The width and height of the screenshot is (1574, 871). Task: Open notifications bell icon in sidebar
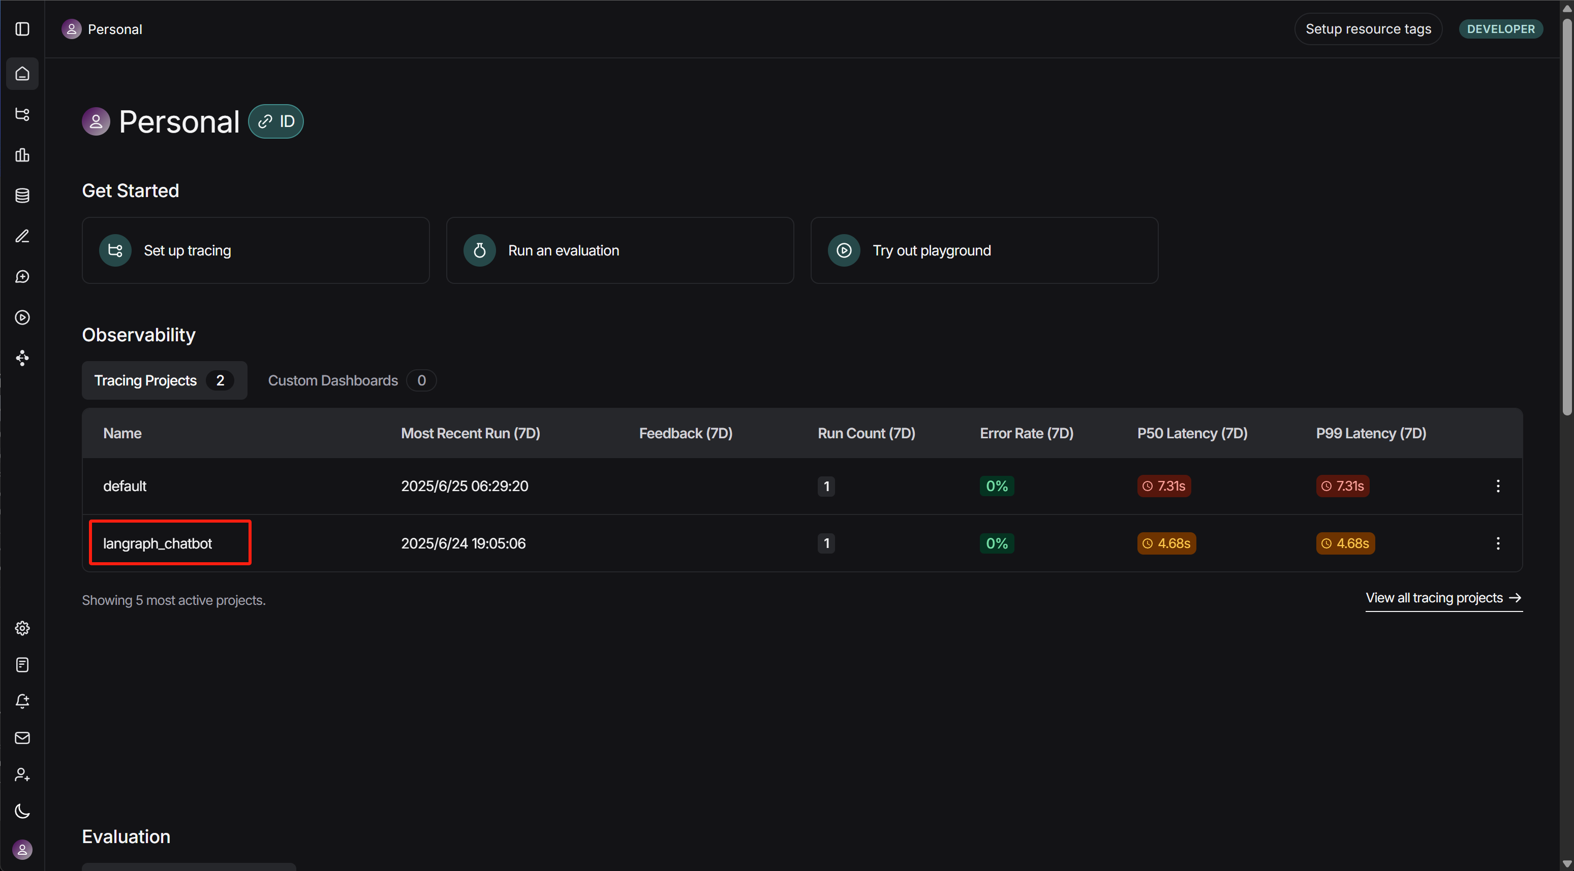tap(22, 701)
